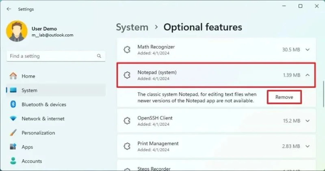Click System in the breadcrumb
325x171 pixels.
(132, 27)
